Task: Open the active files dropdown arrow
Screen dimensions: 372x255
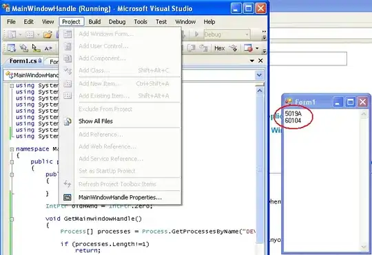Action: pos(252,61)
